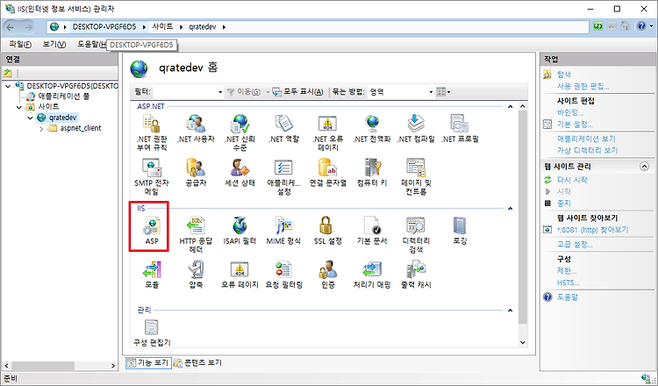Select 애플리케이션 풀 tree node

[63, 96]
